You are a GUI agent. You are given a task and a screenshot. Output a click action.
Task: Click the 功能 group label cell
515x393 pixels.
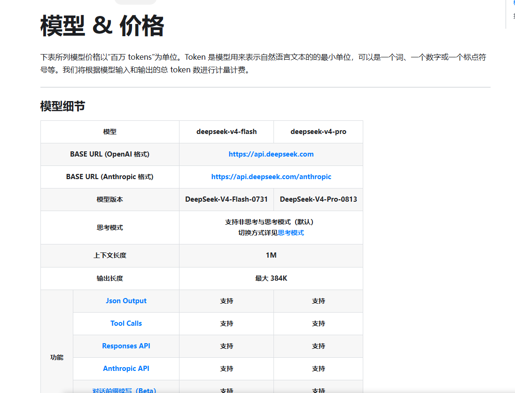[x=57, y=341]
